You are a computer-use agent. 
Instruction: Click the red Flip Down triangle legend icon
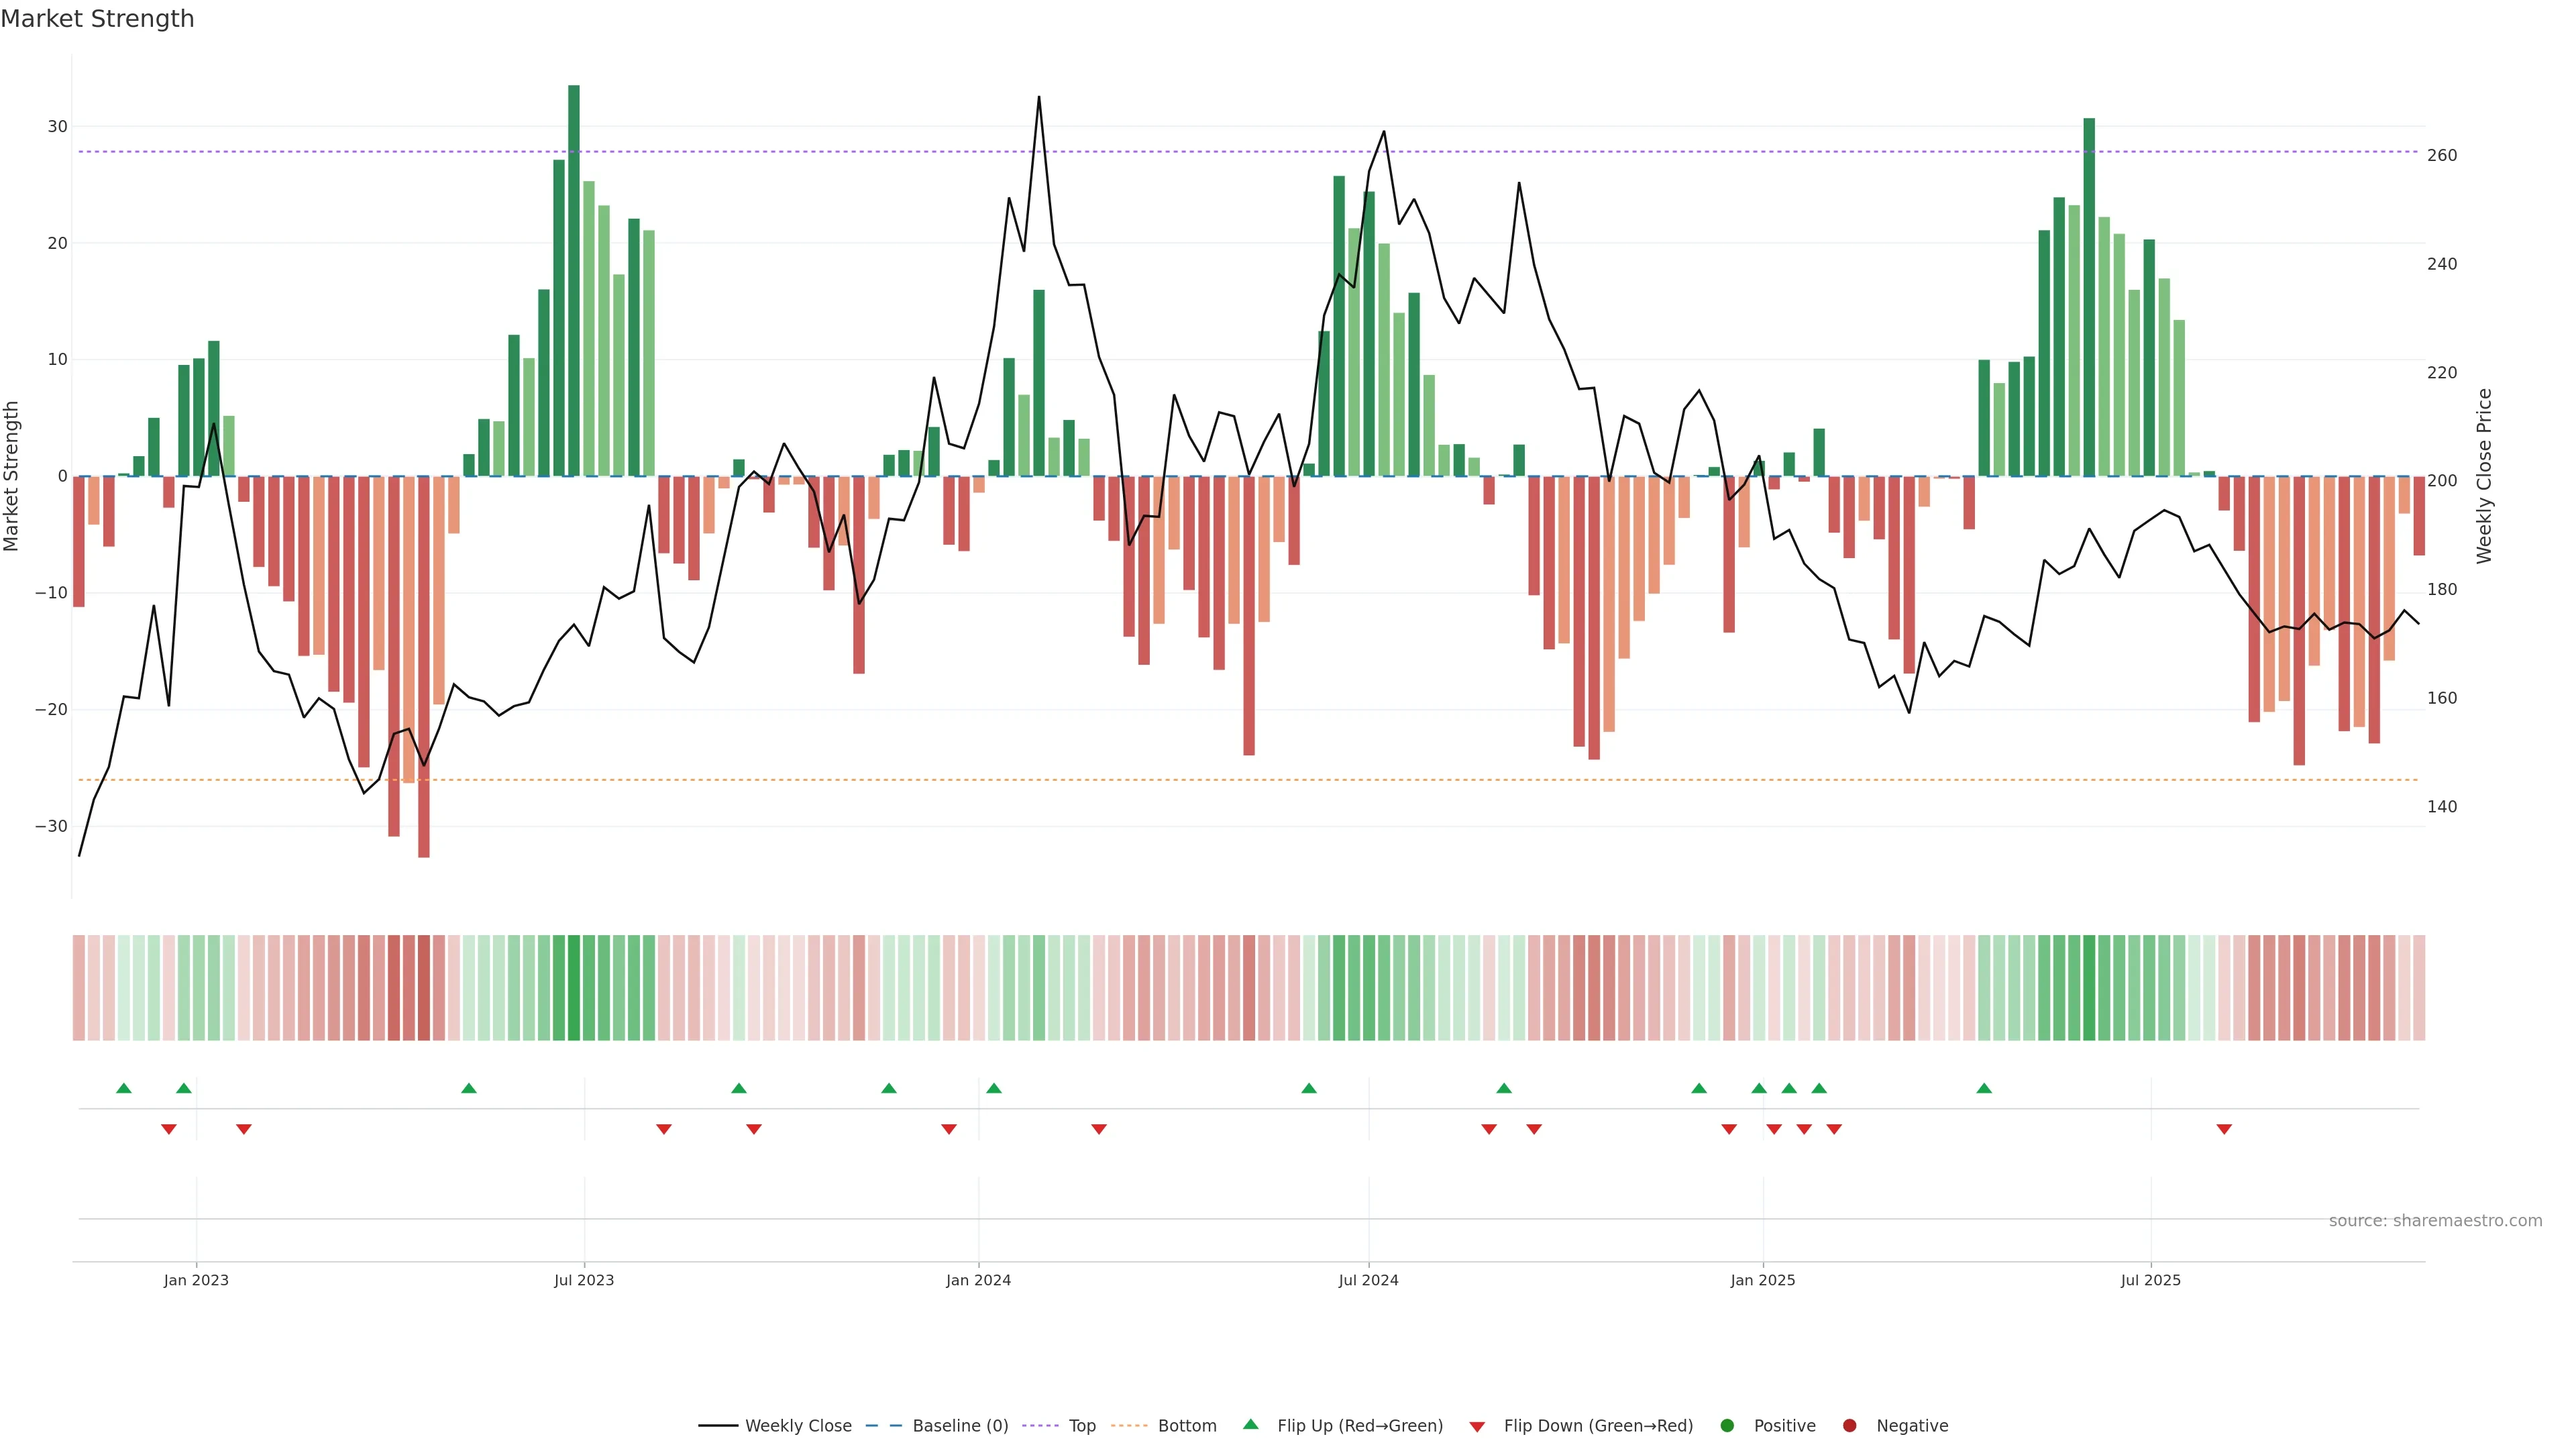[x=1477, y=1427]
